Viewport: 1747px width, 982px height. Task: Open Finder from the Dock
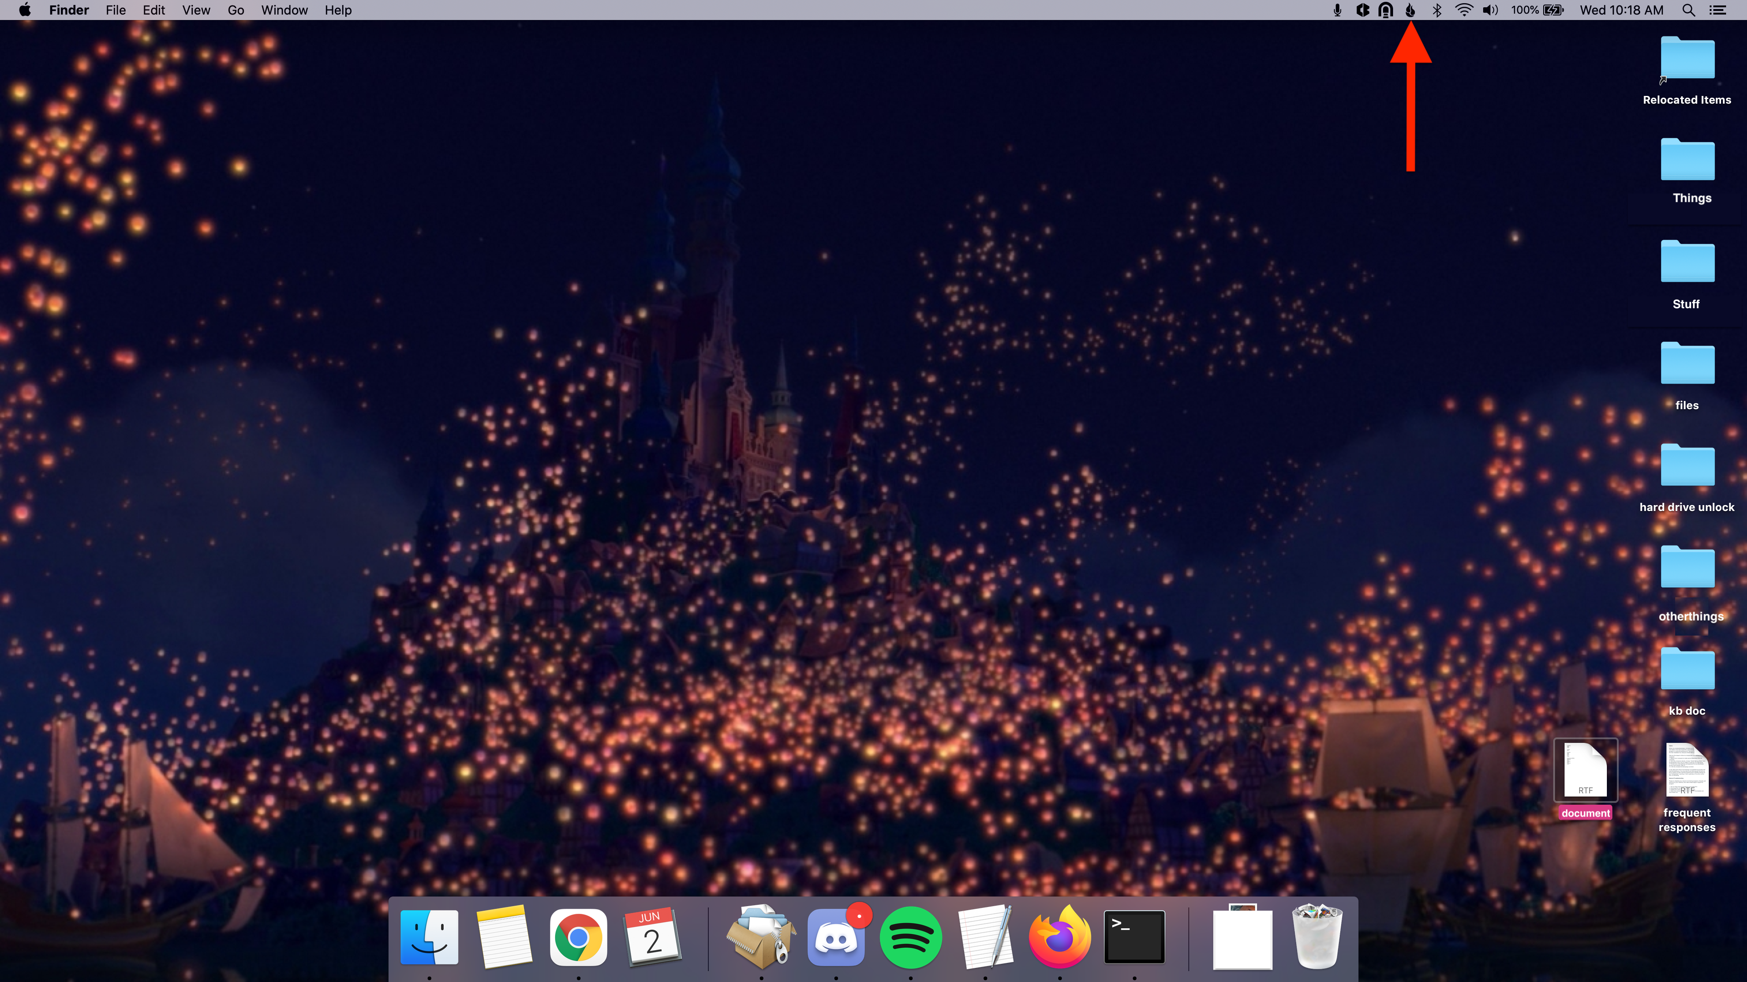click(x=429, y=937)
